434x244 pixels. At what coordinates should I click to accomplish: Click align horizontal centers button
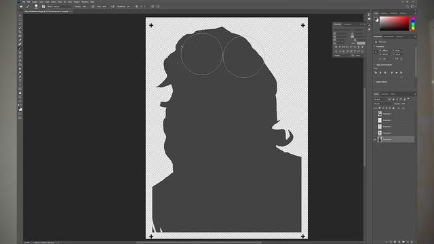[380, 73]
